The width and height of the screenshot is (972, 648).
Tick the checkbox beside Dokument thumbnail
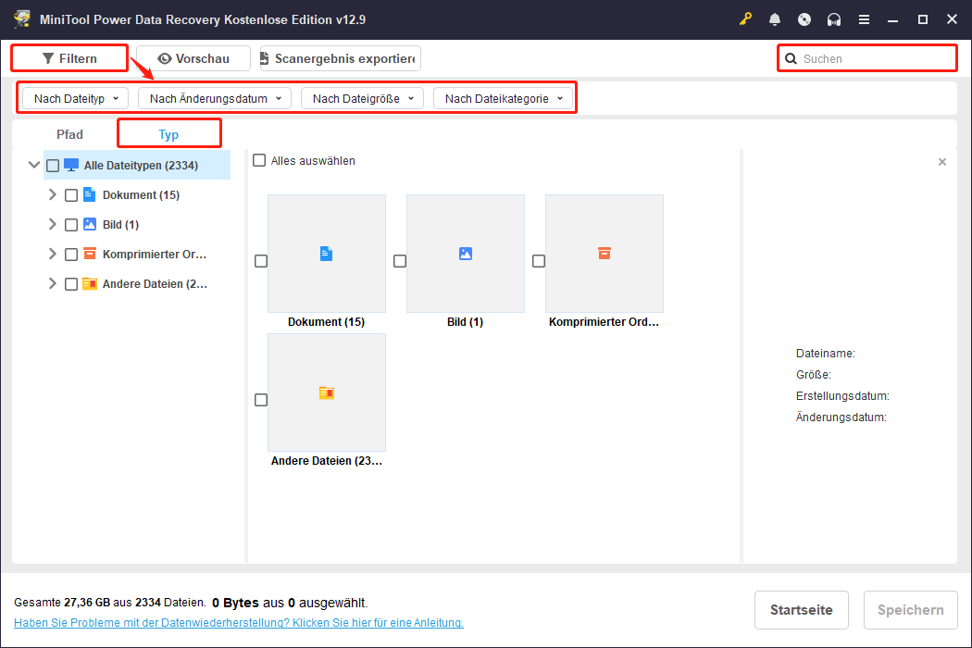click(x=261, y=261)
